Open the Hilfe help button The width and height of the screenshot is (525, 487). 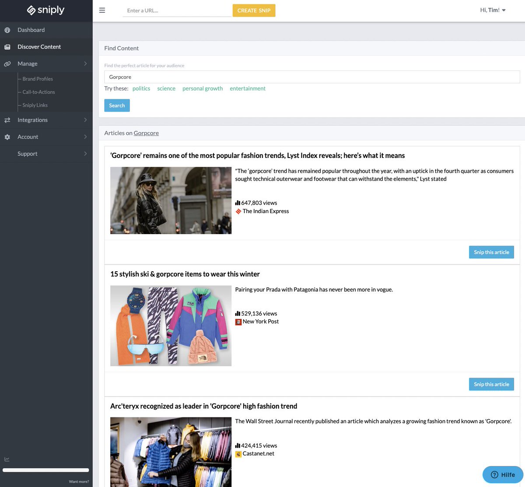(503, 475)
